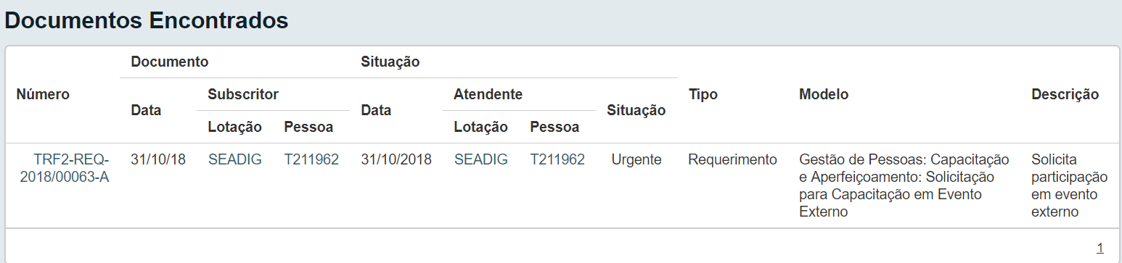Select the Urgente situation cell
This screenshot has height=263, width=1122.
click(636, 159)
